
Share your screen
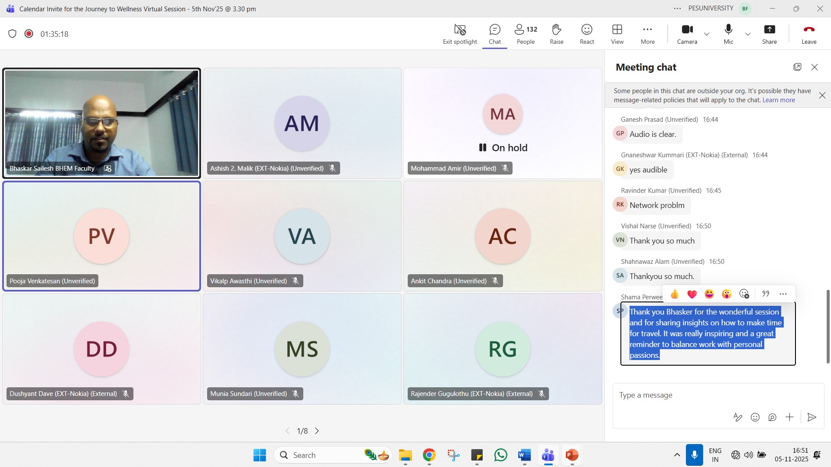(769, 34)
